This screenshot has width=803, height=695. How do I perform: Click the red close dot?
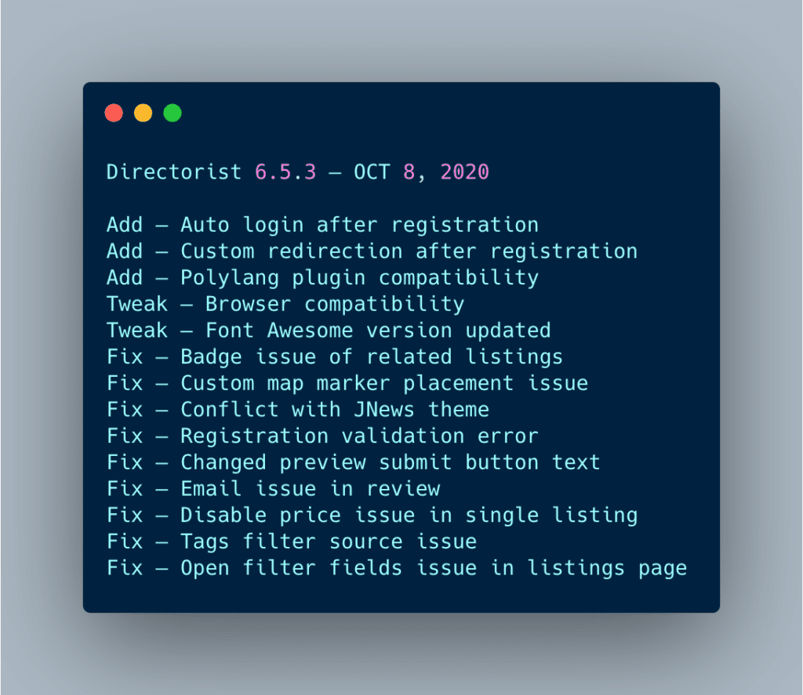pyautogui.click(x=114, y=113)
